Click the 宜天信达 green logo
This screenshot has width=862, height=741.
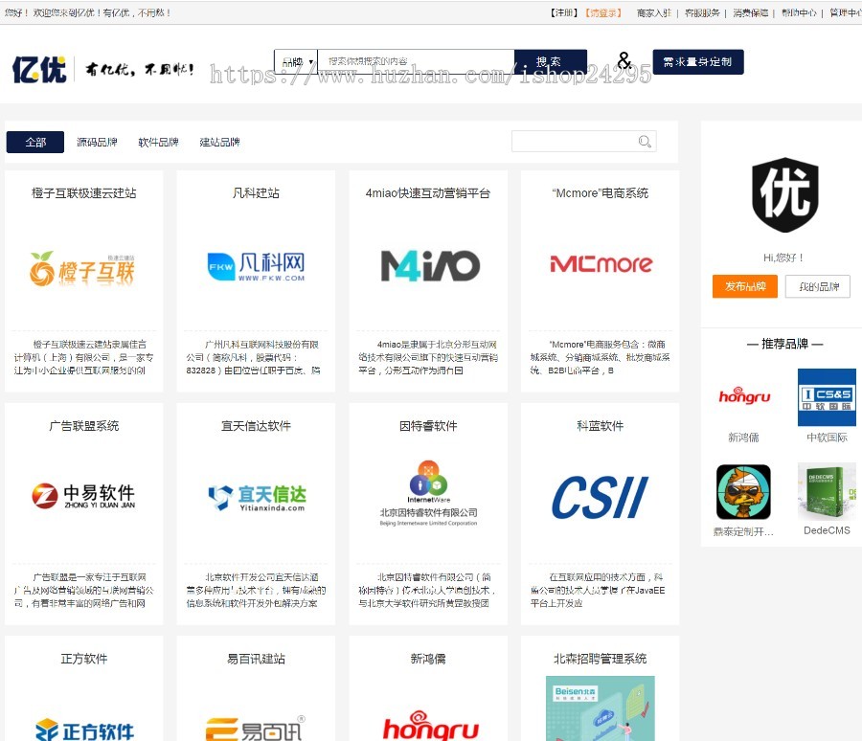(255, 497)
